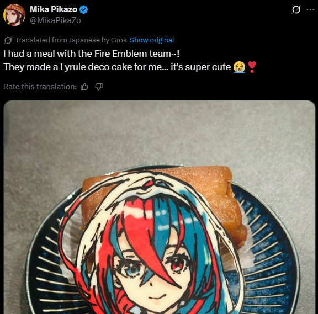The height and width of the screenshot is (314, 318).
Task: Open Grok explain icon at top right
Action: [296, 9]
